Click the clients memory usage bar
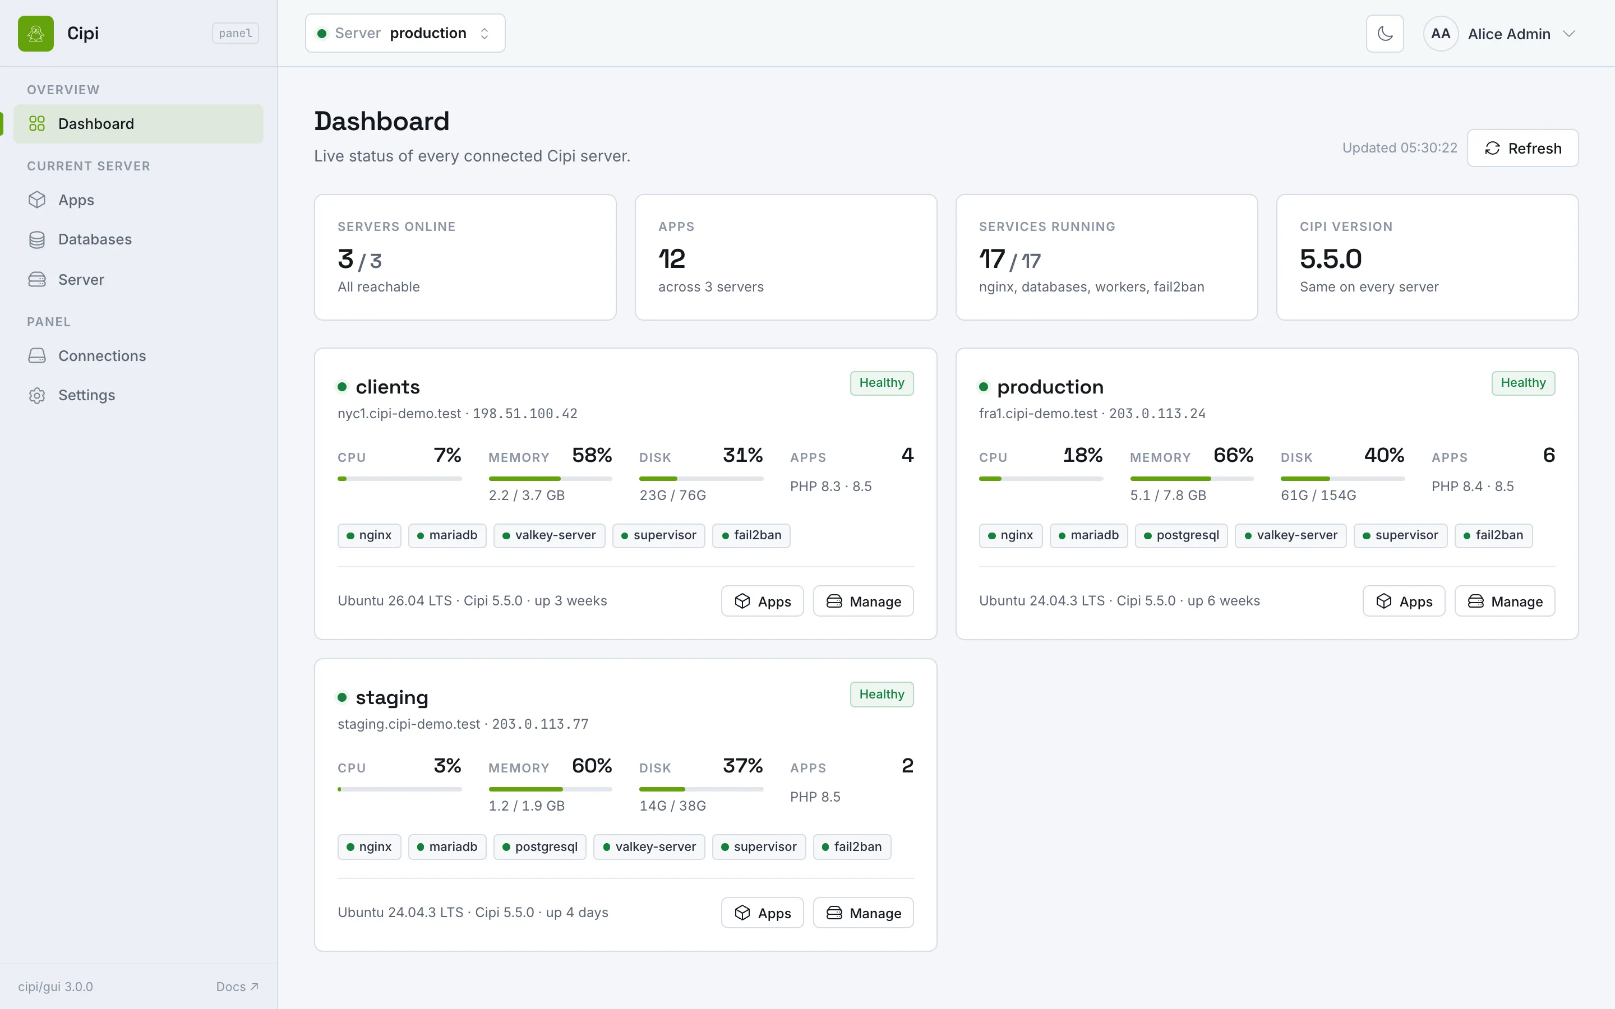The height and width of the screenshot is (1009, 1615). coord(550,479)
